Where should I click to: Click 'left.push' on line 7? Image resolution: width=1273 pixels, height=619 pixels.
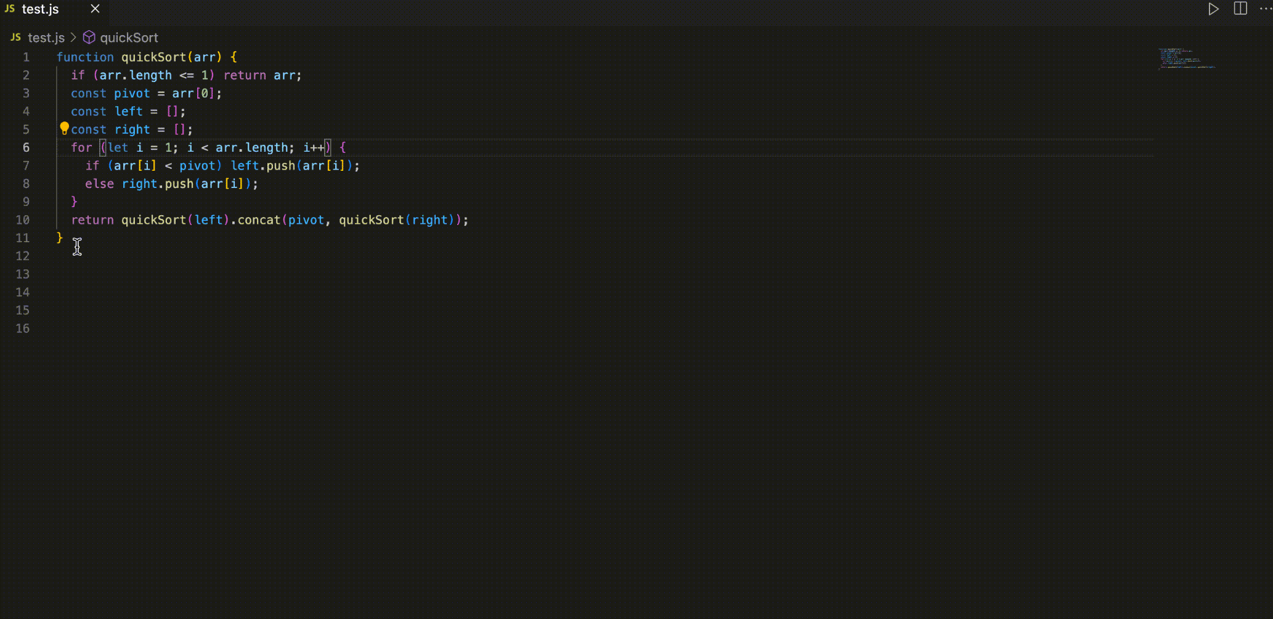[263, 165]
